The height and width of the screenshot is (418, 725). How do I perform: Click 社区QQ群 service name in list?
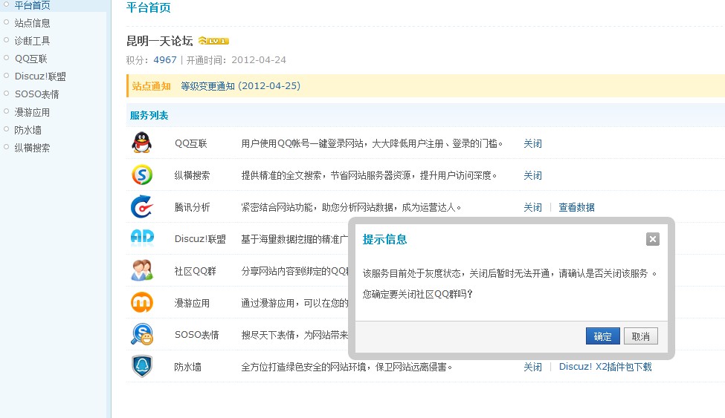[x=195, y=271]
